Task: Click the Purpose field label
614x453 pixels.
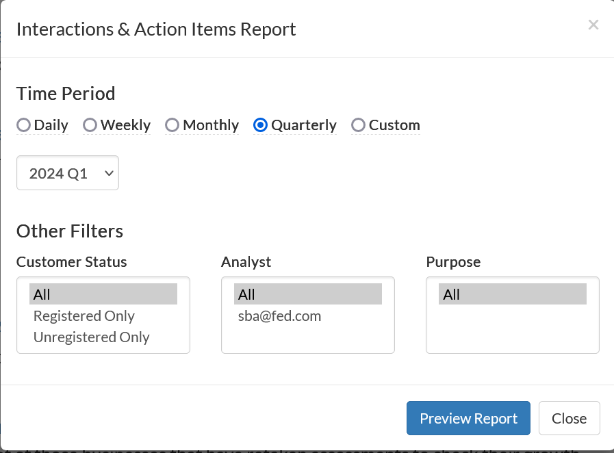Action: pos(453,262)
